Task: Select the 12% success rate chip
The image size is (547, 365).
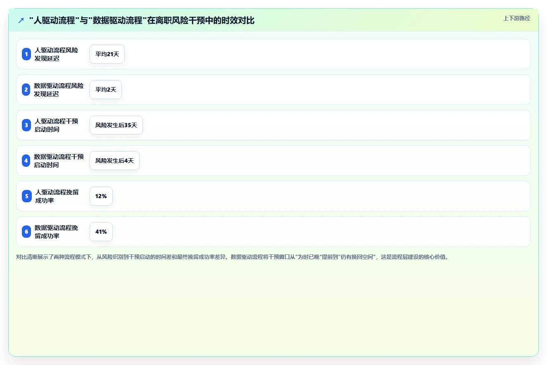Action: [x=101, y=196]
